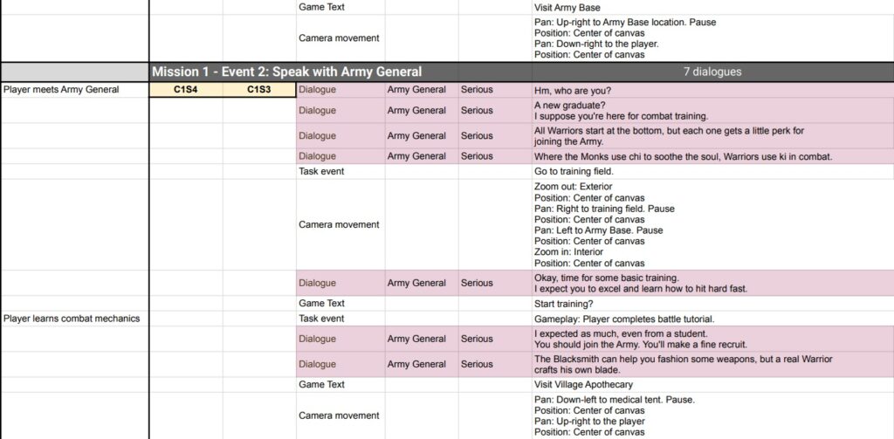
Task: Select the "I expected as much" dialogue cell
Action: (712, 339)
